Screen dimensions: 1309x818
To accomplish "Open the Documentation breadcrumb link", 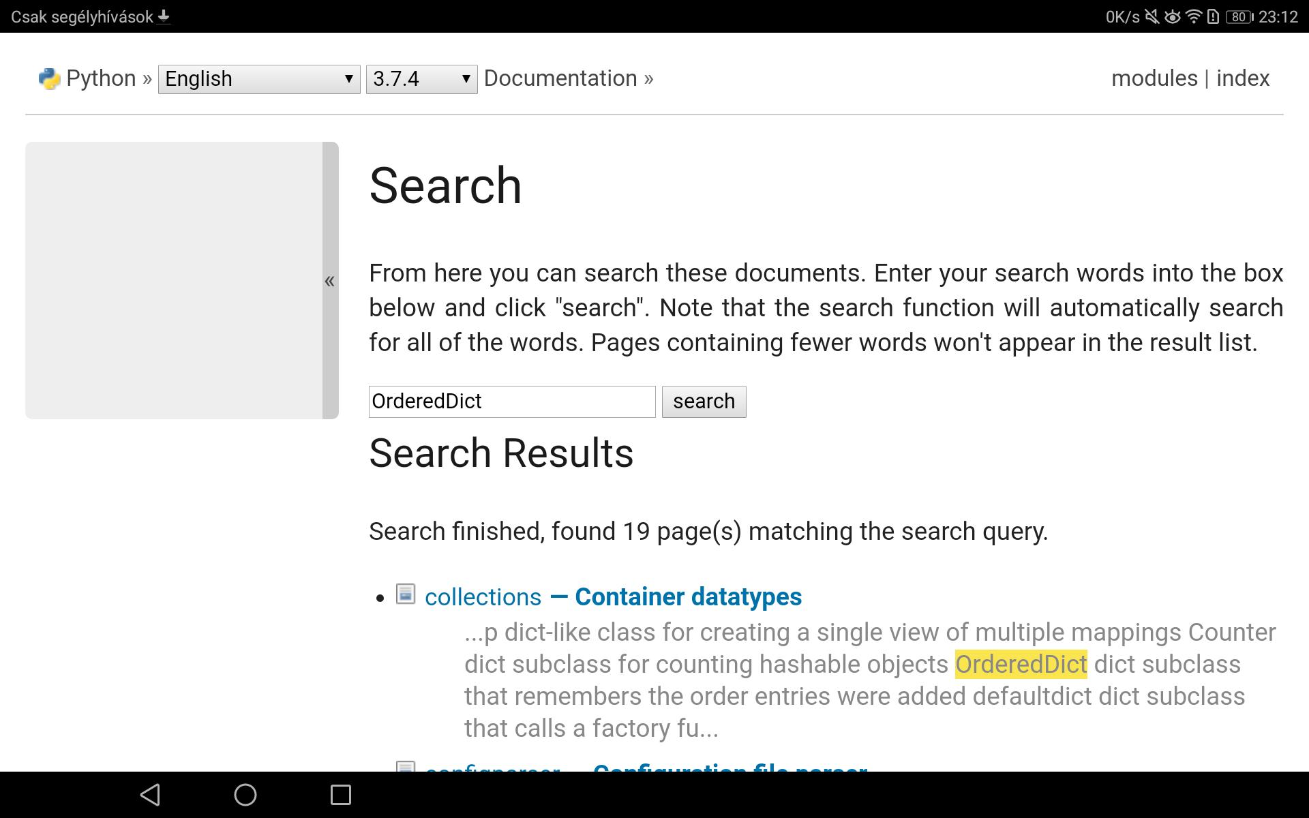I will click(x=560, y=78).
